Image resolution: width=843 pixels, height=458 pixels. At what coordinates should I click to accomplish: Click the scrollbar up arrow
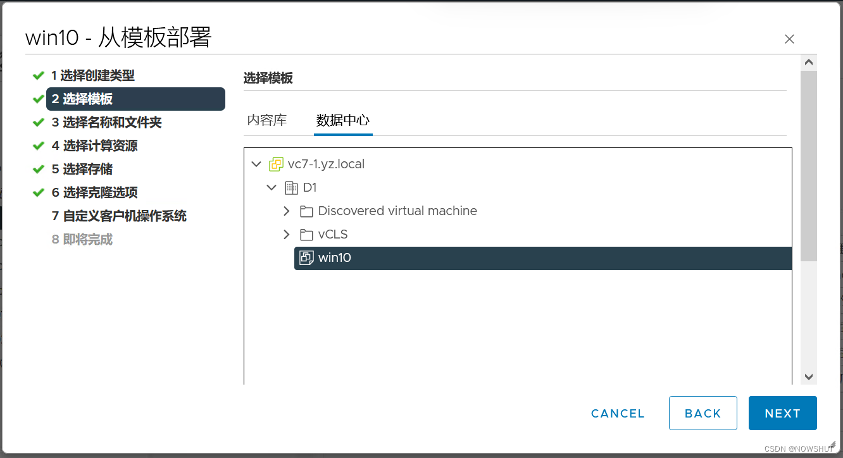[x=809, y=63]
